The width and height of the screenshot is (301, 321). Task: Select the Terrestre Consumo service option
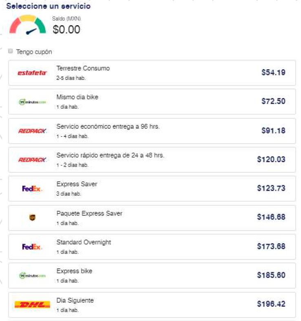(83, 68)
